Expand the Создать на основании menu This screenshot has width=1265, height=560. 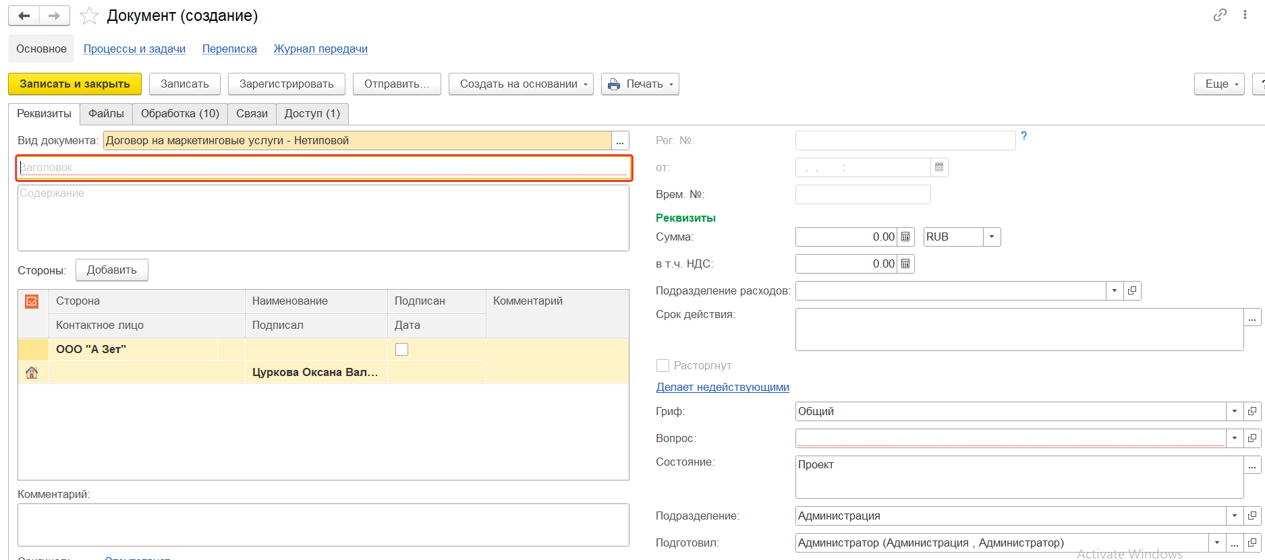click(x=520, y=84)
